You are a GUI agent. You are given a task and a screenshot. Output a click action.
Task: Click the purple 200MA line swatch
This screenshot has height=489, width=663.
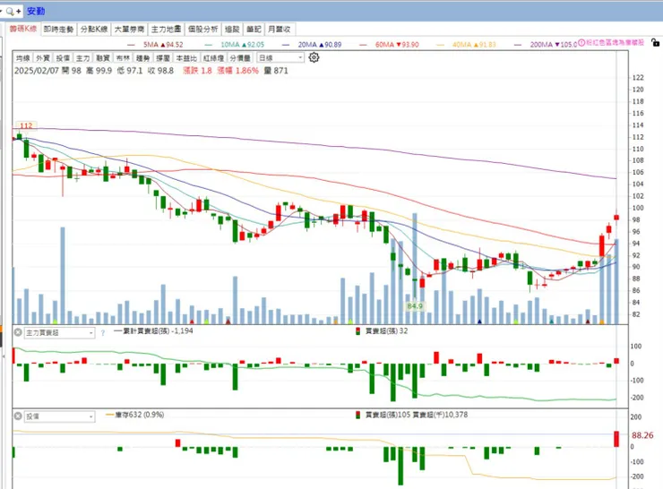[518, 45]
